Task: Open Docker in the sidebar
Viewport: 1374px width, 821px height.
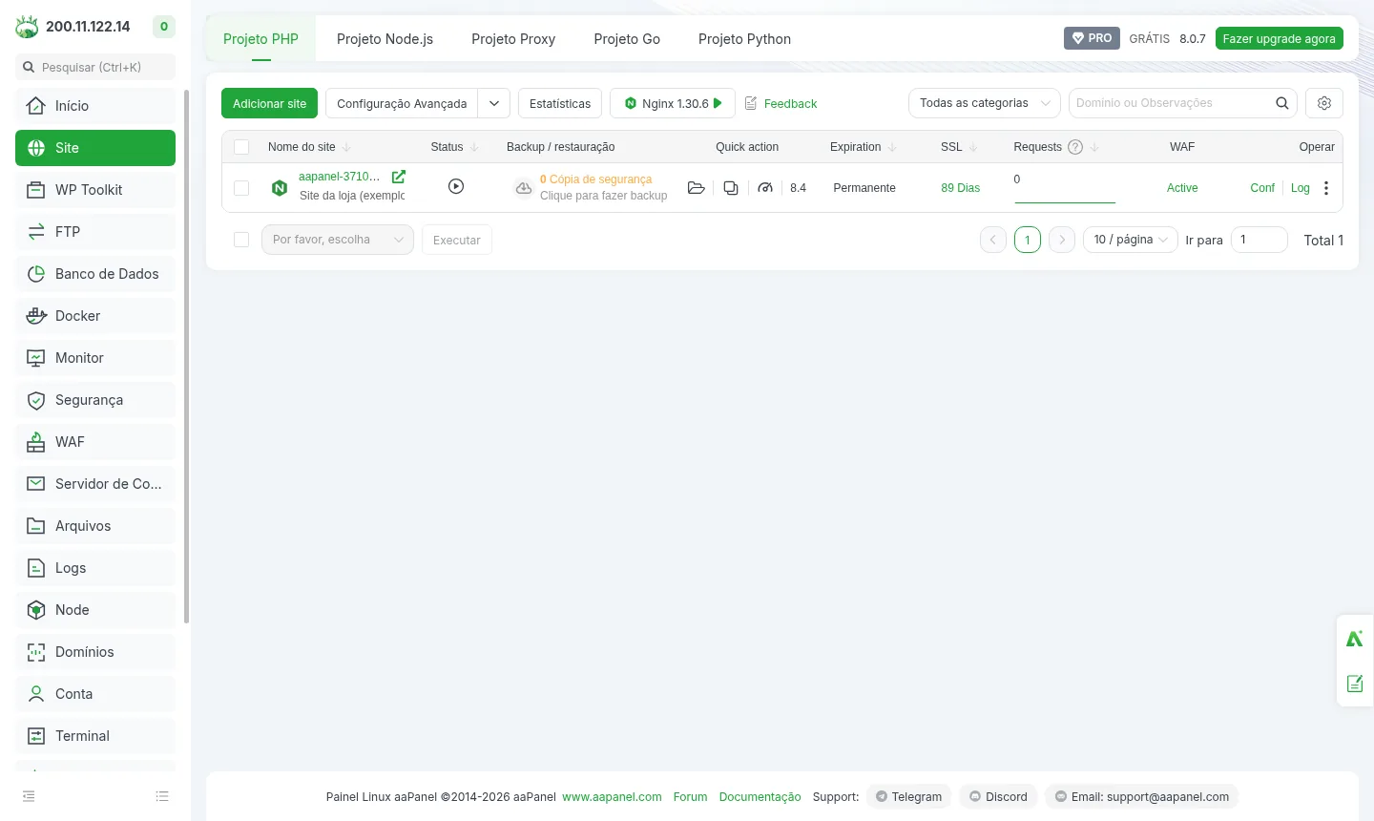Action: pyautogui.click(x=95, y=316)
